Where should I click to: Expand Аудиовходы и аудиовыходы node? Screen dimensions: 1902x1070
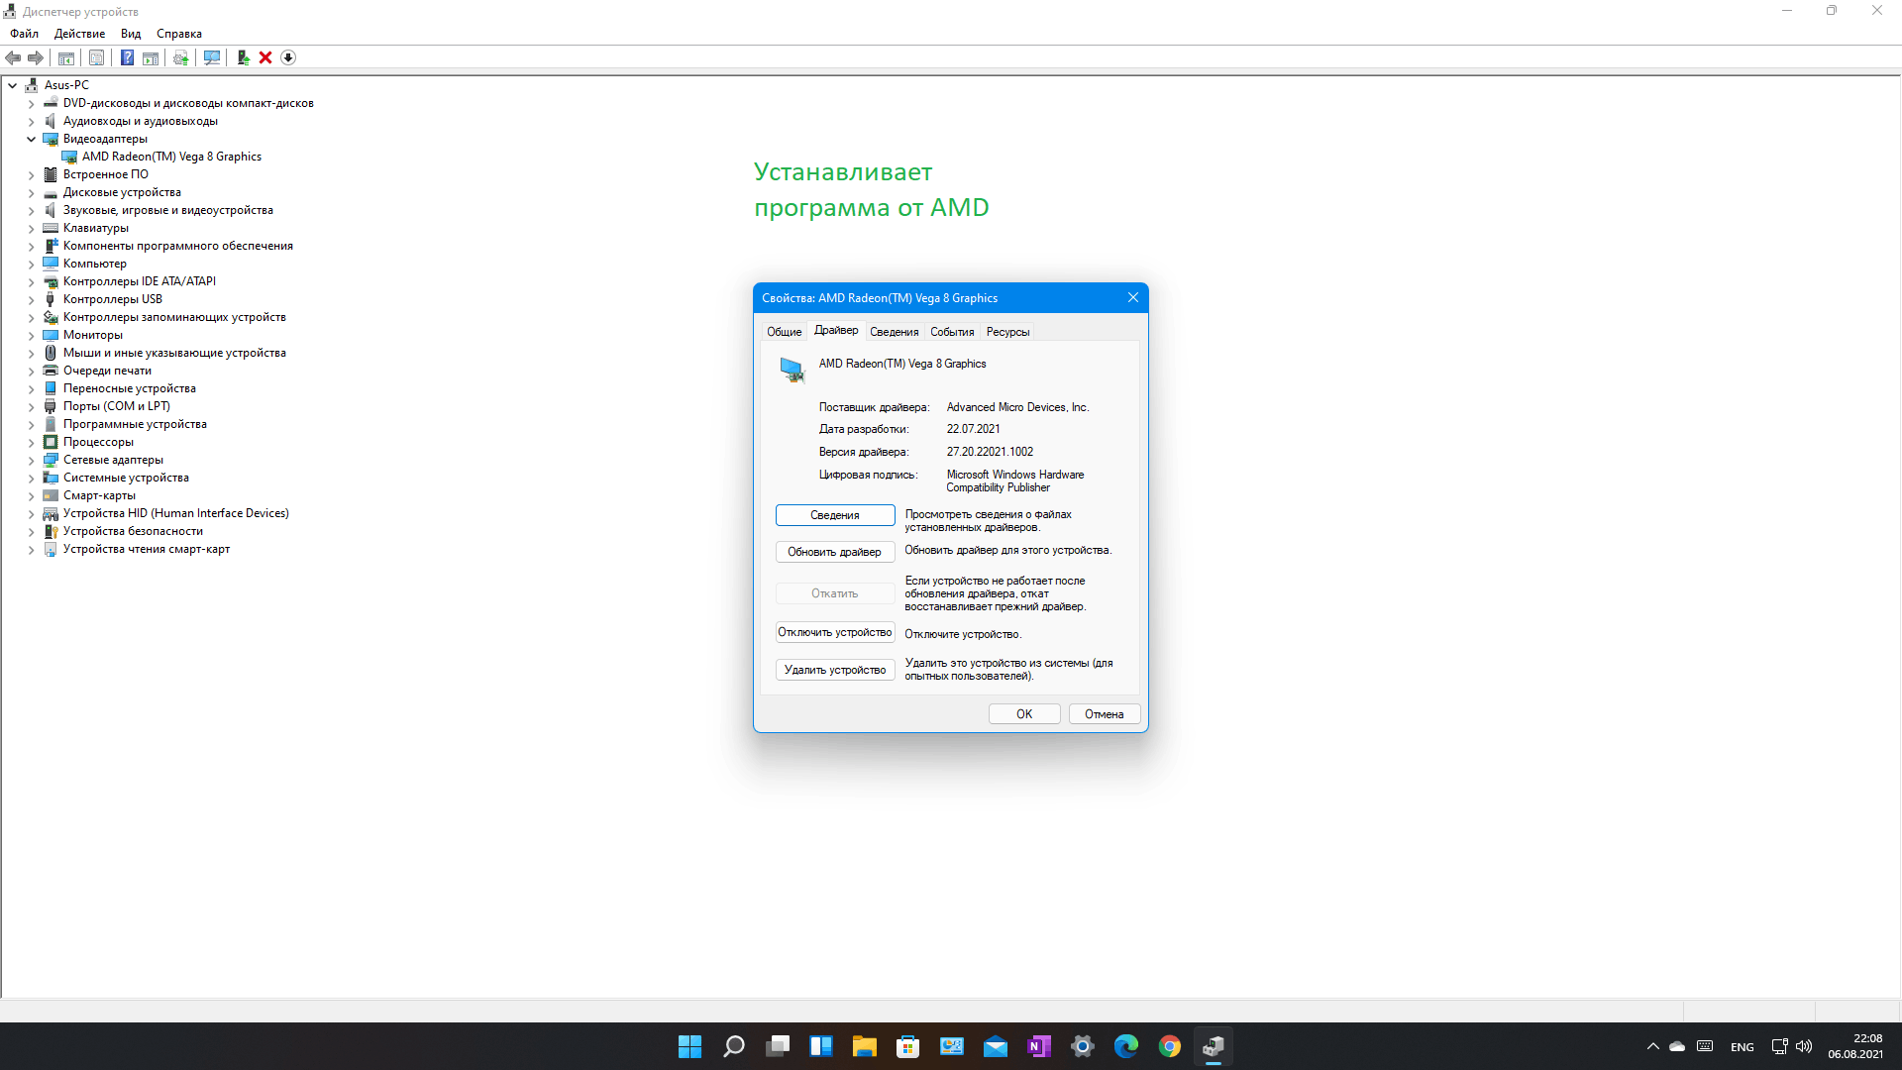[31, 121]
